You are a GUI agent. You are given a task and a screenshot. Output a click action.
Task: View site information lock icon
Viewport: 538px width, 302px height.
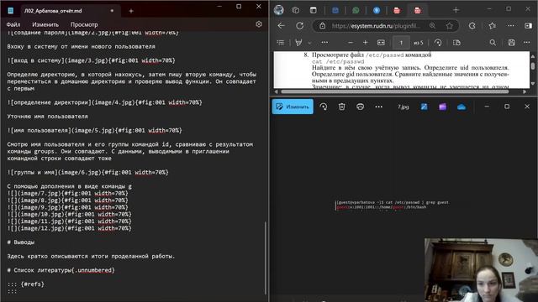tap(322, 26)
